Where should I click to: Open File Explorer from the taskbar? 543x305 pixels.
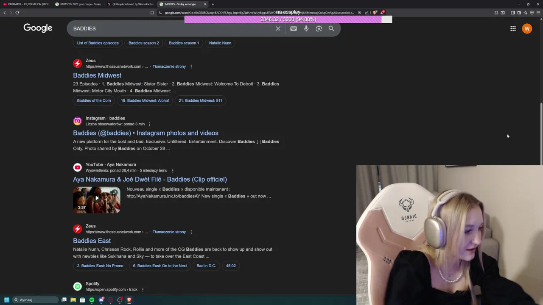click(x=73, y=300)
